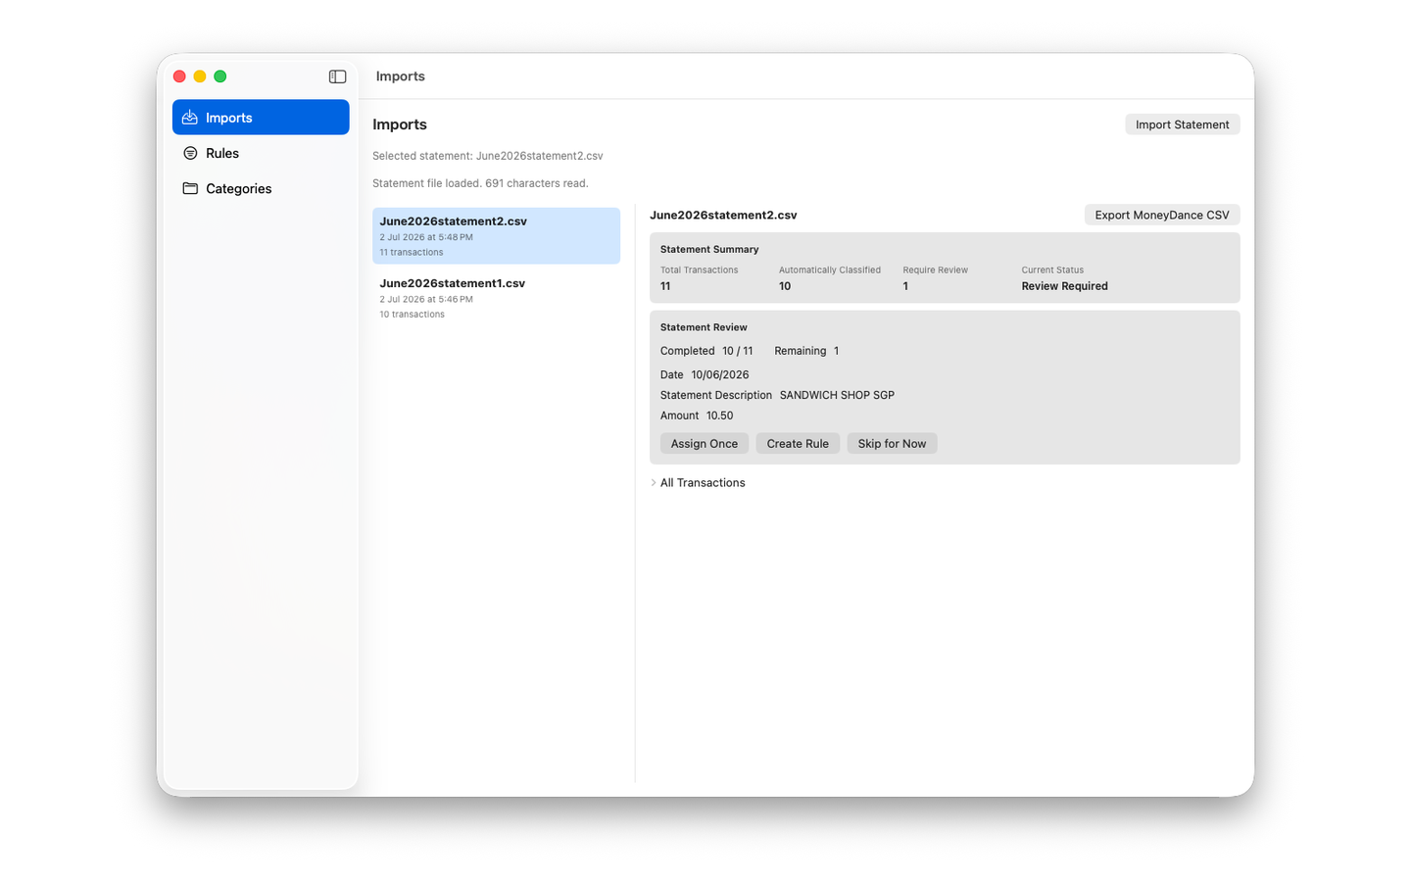Click the Automatically Classified label
This screenshot has width=1411, height=882.
(830, 269)
